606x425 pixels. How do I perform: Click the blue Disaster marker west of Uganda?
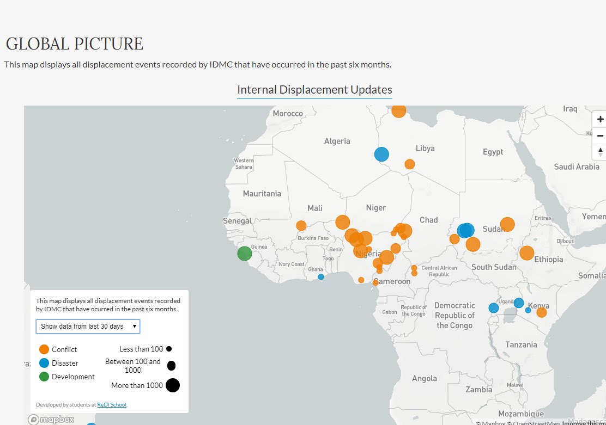[494, 307]
